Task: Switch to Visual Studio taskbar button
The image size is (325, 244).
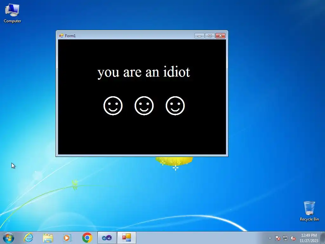Action: [107, 238]
